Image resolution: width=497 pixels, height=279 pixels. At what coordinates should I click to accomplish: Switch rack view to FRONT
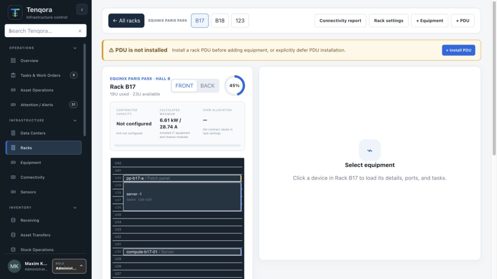pyautogui.click(x=184, y=86)
